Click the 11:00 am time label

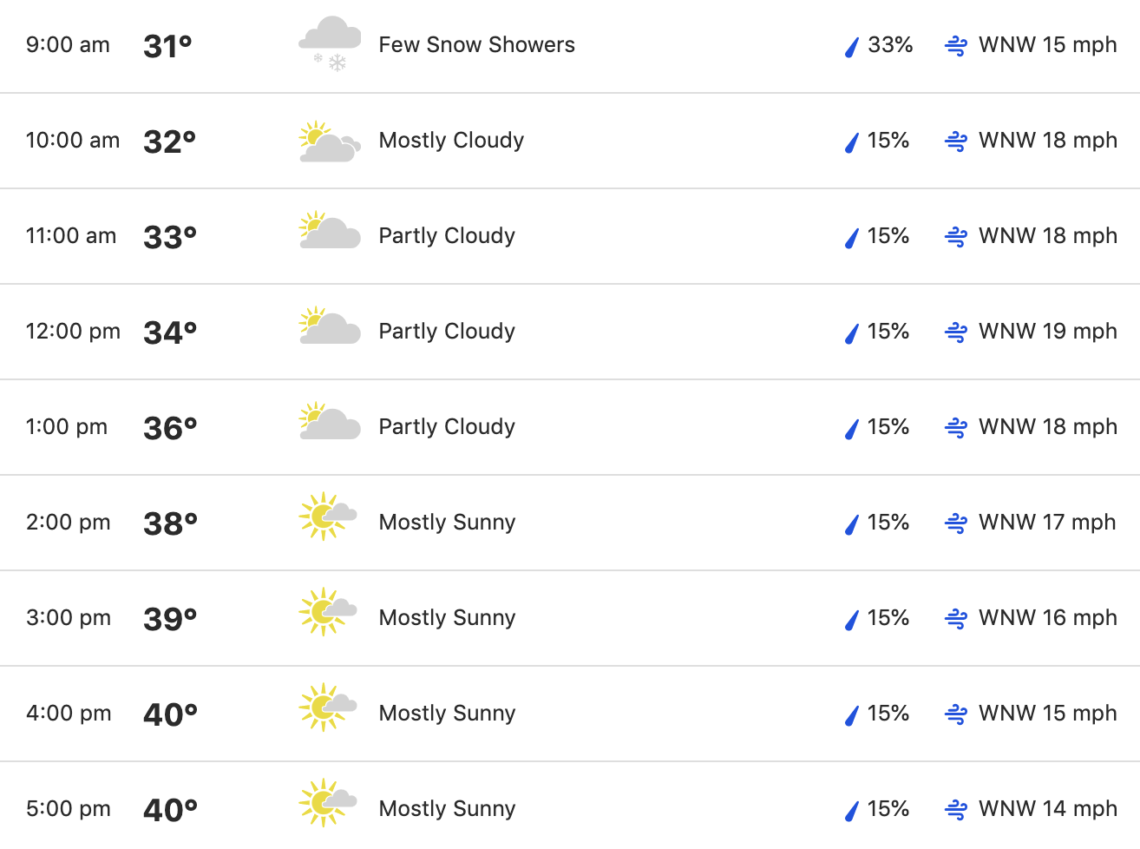coord(71,236)
